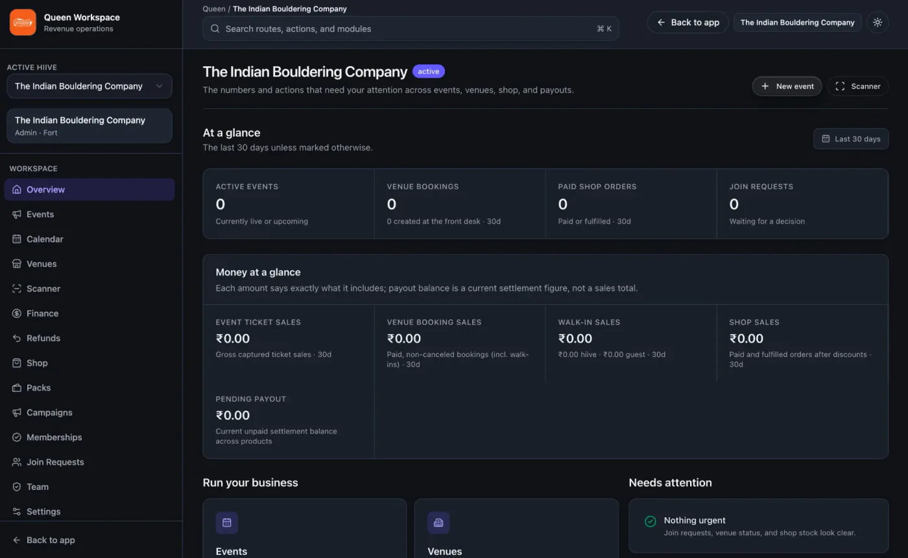Click the Join Requests stat card
This screenshot has height=558, width=908.
click(802, 204)
